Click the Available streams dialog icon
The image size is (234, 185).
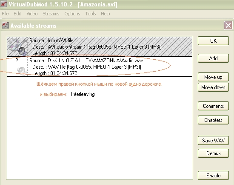6,25
